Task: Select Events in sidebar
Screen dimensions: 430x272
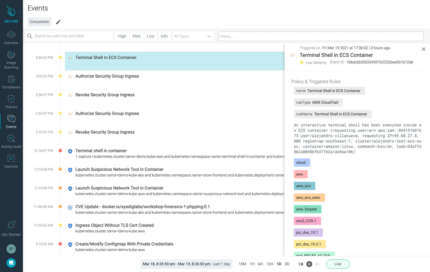Action: coord(11,122)
